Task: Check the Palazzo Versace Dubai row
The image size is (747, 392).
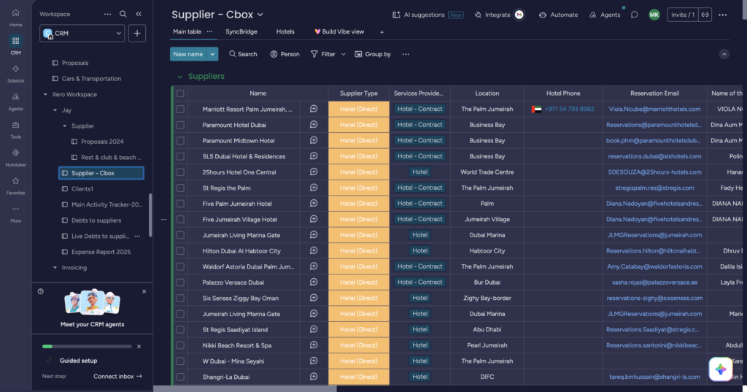Action: [x=180, y=283]
